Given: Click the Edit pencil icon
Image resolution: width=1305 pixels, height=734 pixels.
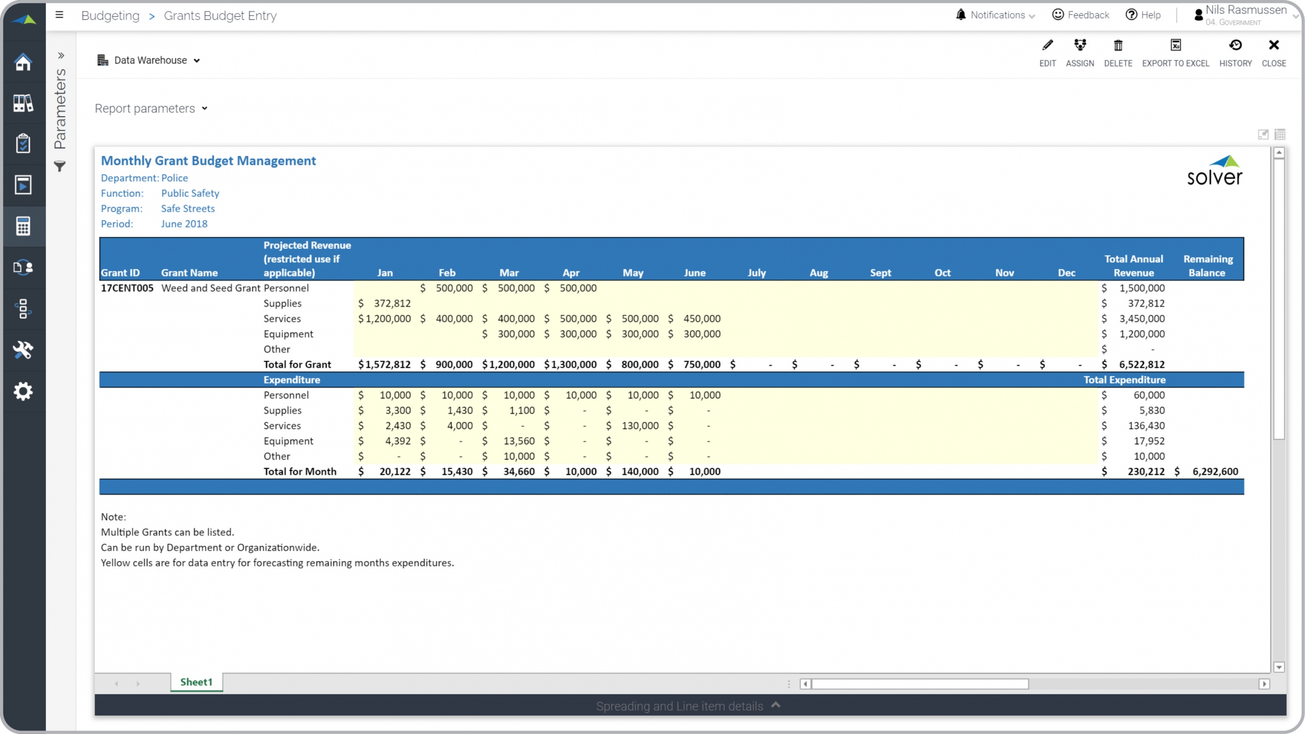Looking at the screenshot, I should click(x=1047, y=46).
